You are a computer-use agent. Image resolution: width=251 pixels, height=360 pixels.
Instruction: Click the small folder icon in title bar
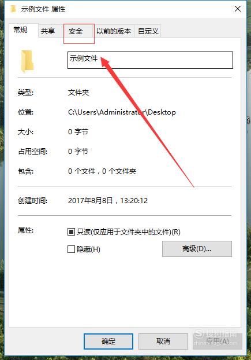(x=13, y=9)
